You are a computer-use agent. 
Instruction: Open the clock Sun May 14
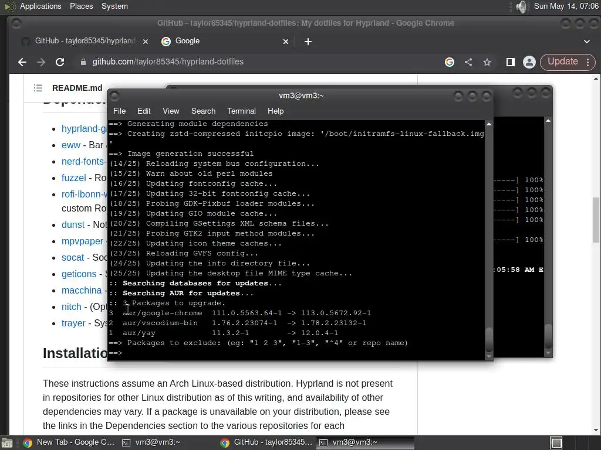[x=566, y=6]
